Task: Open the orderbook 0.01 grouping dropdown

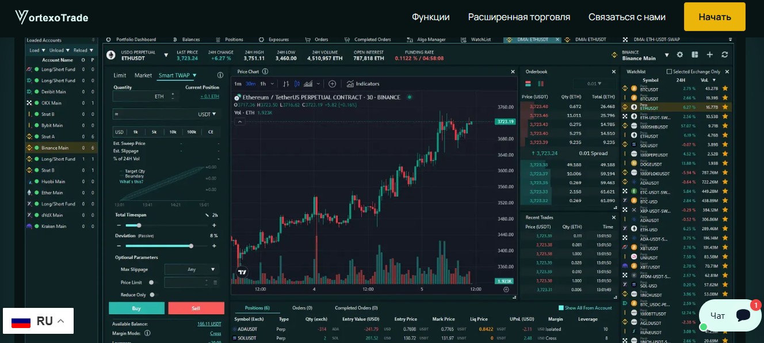Action: pyautogui.click(x=595, y=83)
